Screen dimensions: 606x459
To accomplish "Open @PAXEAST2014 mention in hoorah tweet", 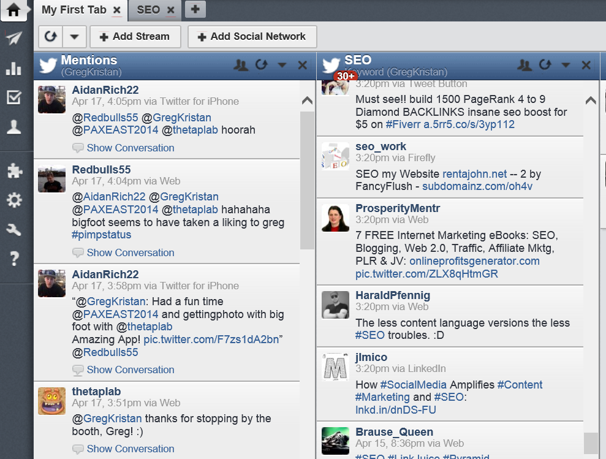I will click(x=115, y=130).
